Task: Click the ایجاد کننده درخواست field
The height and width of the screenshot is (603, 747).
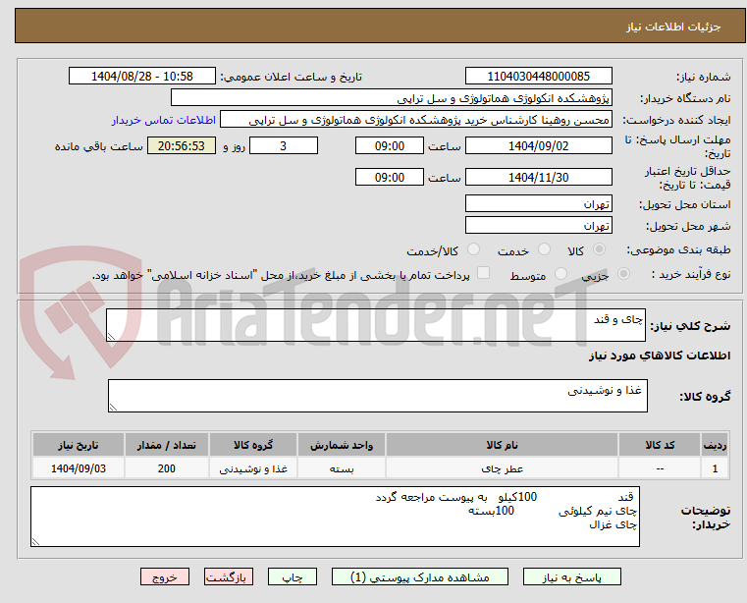Action: (x=416, y=120)
